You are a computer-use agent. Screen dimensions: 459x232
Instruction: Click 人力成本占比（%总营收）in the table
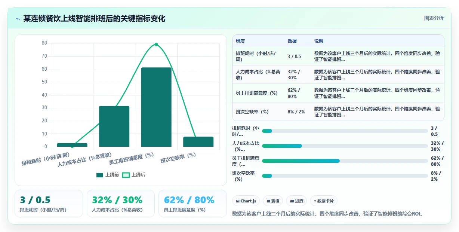point(258,75)
